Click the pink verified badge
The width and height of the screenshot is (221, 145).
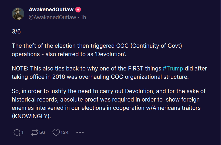(x=78, y=10)
